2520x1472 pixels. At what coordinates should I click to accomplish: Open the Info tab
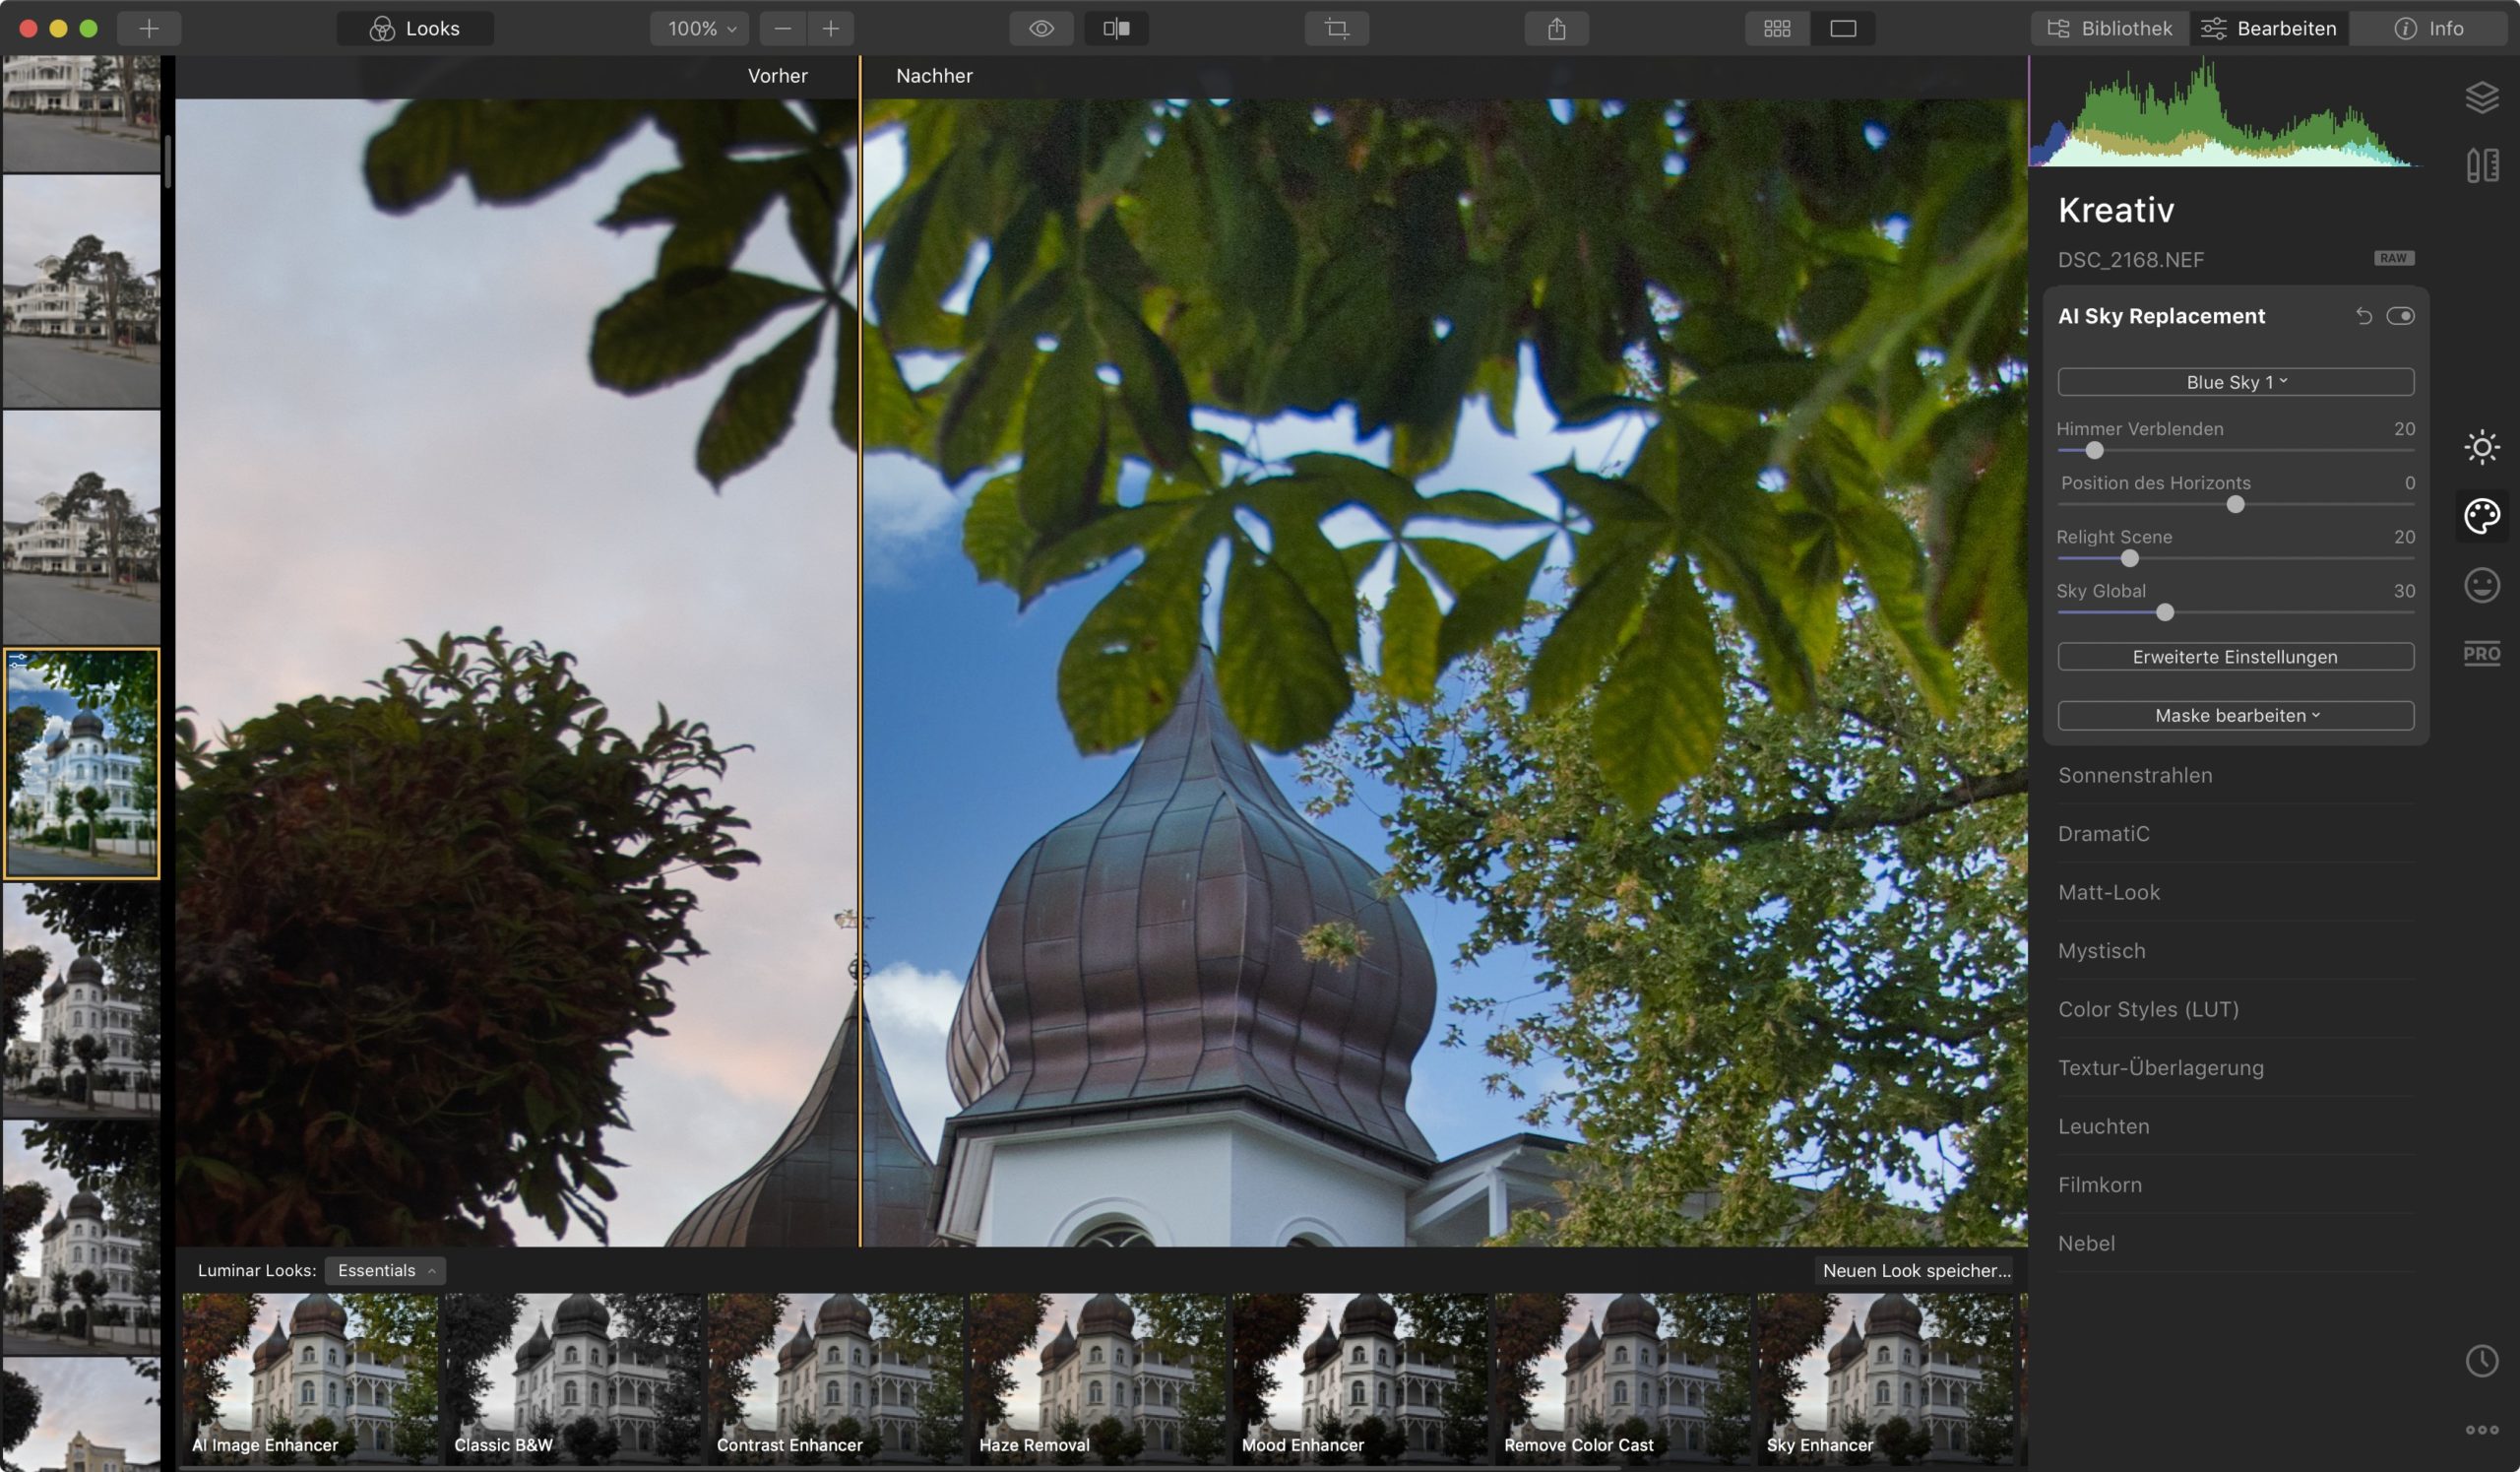coord(2428,28)
